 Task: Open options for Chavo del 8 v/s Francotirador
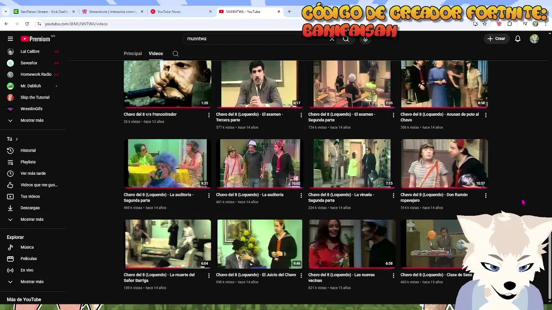209,115
